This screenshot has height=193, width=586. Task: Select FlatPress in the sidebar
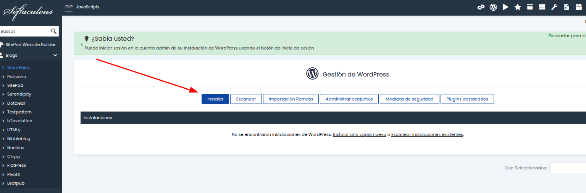tap(17, 165)
